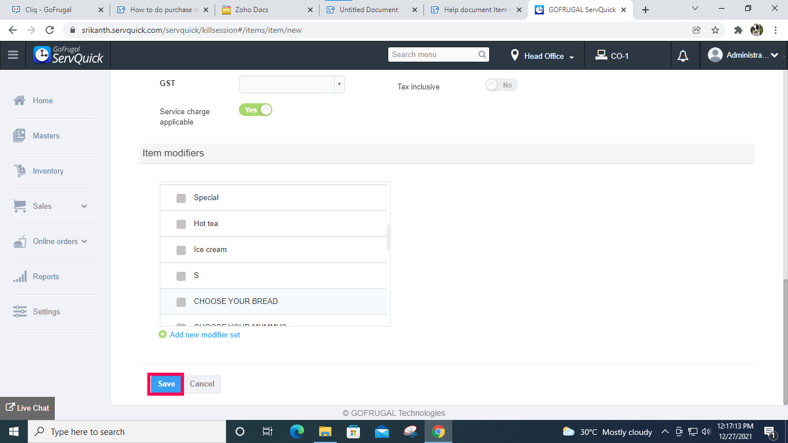Select the Ice cream modifier checkbox
The height and width of the screenshot is (443, 788).
coord(181,250)
